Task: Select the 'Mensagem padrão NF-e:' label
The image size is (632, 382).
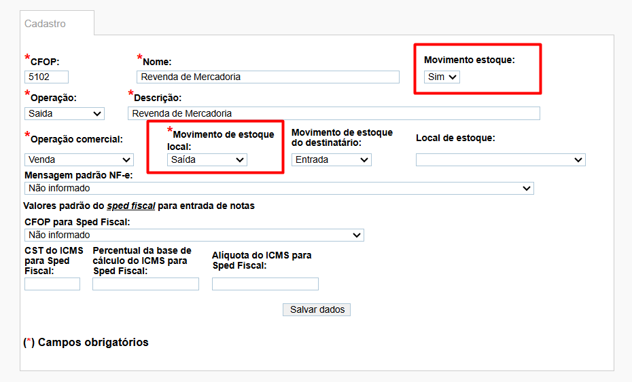Action: point(79,175)
